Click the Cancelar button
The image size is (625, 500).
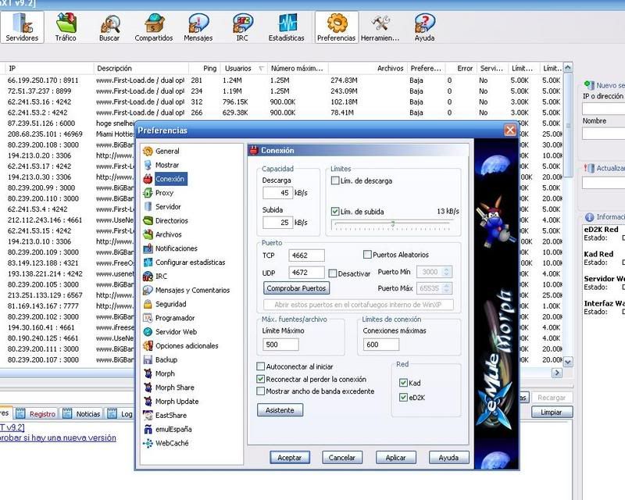tap(342, 458)
